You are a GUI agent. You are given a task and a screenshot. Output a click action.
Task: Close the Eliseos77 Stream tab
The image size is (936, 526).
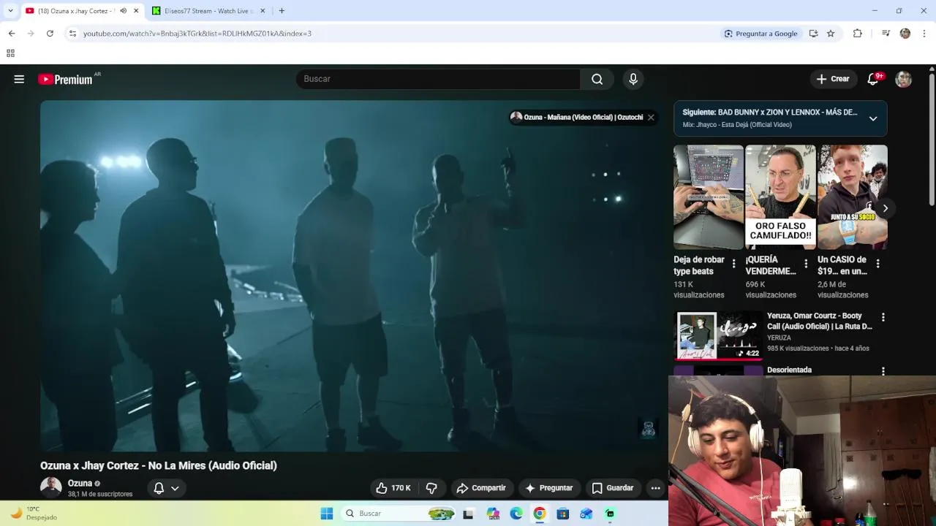[x=263, y=11]
